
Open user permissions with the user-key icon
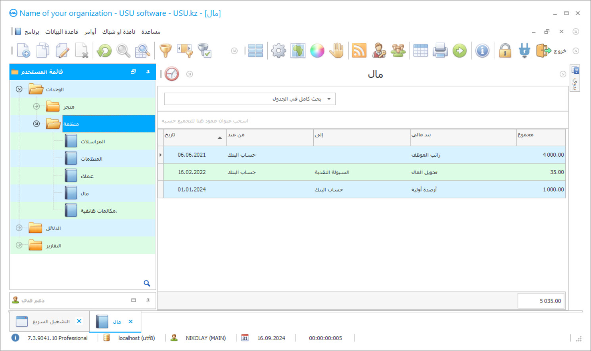click(x=379, y=50)
